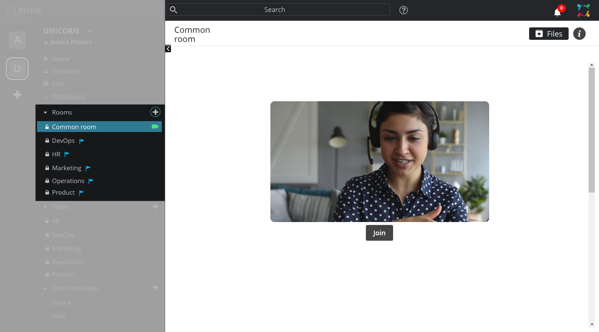Click the blue flag beside Product room
Viewport: 599px width, 332px height.
click(x=82, y=193)
